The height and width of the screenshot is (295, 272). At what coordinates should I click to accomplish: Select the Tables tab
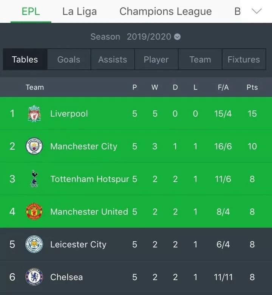point(25,59)
